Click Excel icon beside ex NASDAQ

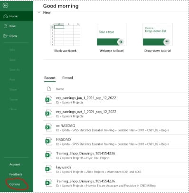48,127
